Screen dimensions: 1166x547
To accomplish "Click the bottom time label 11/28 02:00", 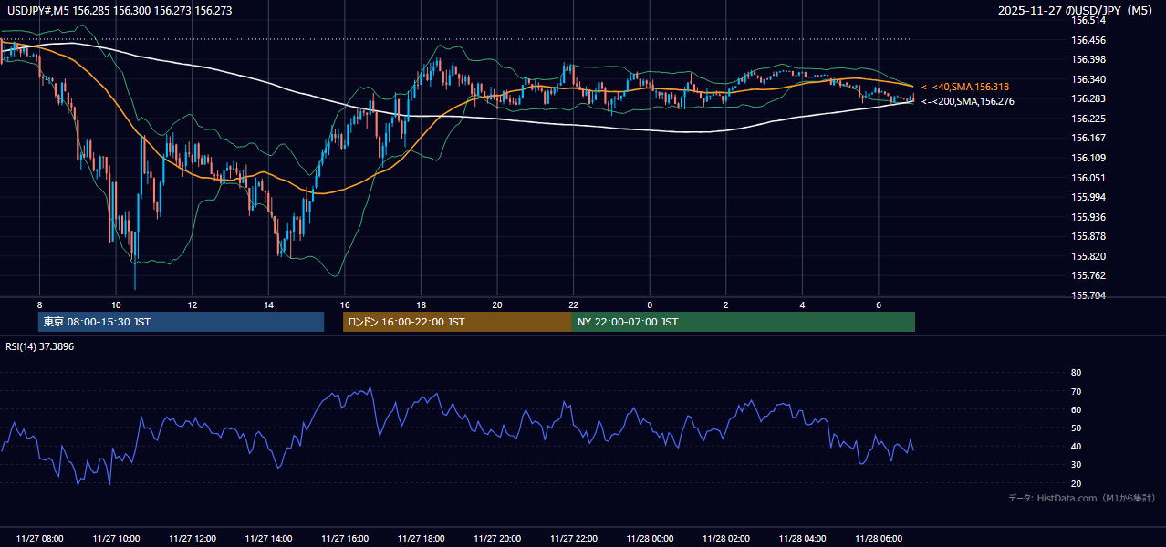I will [725, 539].
